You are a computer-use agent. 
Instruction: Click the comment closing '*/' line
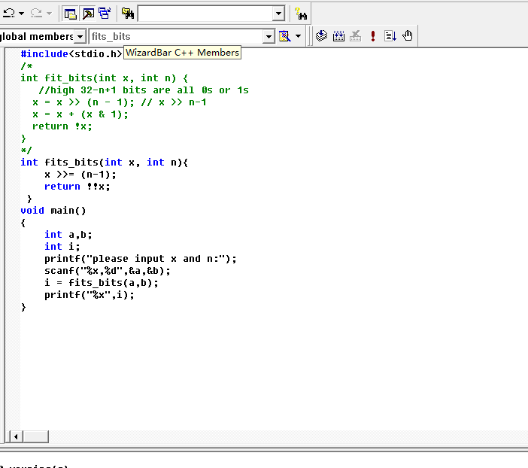[x=26, y=150]
